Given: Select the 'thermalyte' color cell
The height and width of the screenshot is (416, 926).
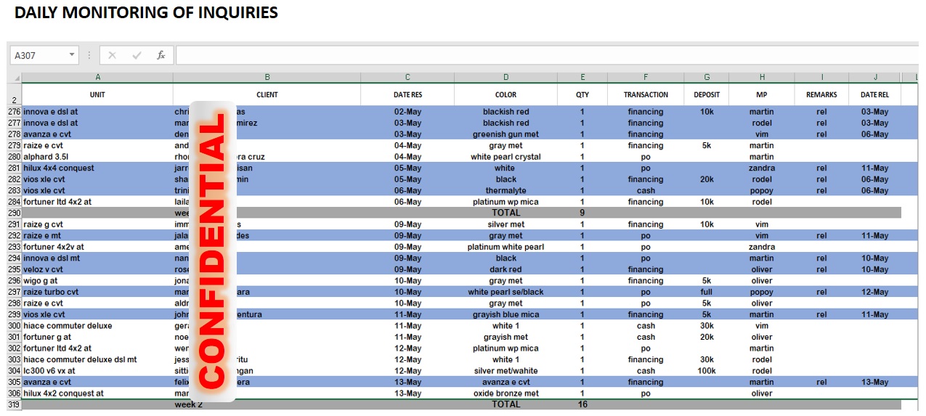Looking at the screenshot, I should point(505,190).
